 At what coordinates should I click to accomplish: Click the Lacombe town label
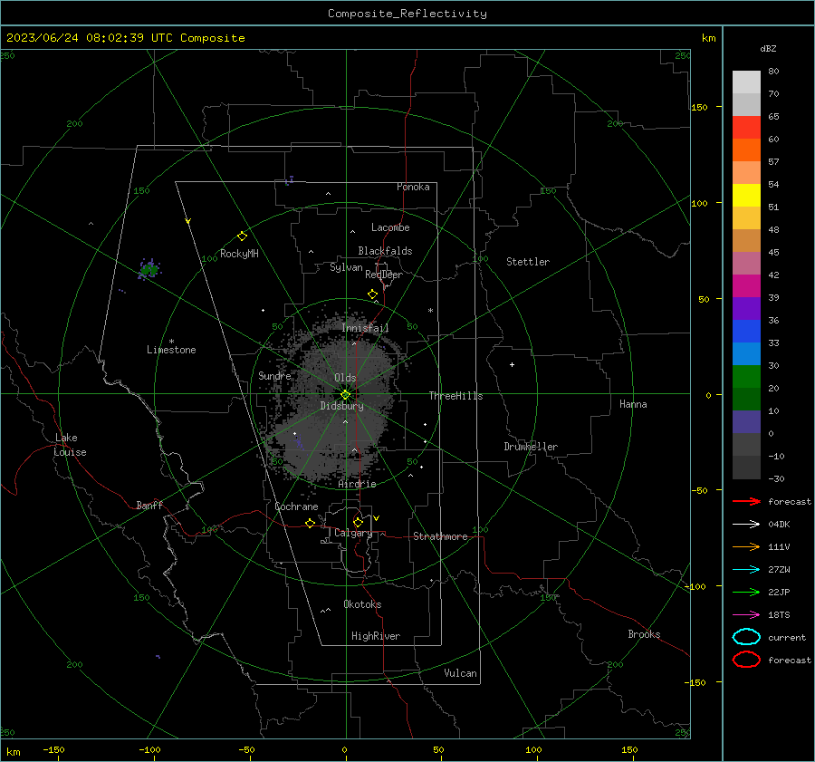click(390, 227)
